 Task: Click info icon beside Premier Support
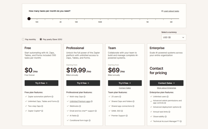point(127,116)
